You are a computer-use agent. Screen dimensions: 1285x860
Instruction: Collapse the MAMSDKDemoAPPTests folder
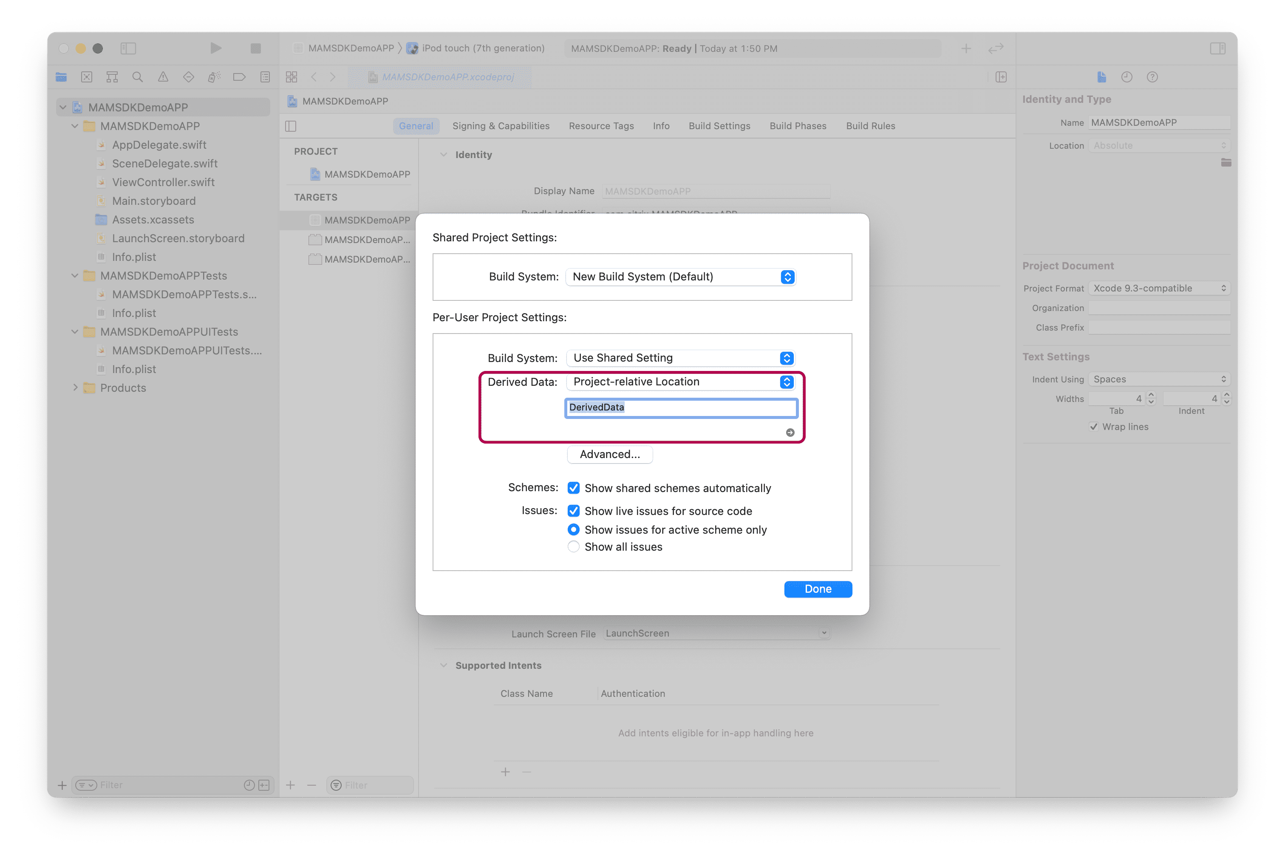(75, 275)
